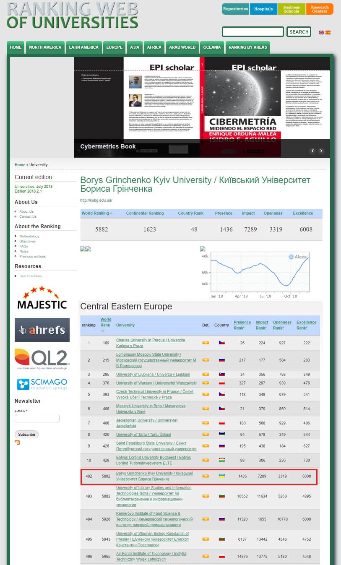This screenshot has width=341, height=565.
Task: Click the English language flag icon
Action: pyautogui.click(x=322, y=32)
